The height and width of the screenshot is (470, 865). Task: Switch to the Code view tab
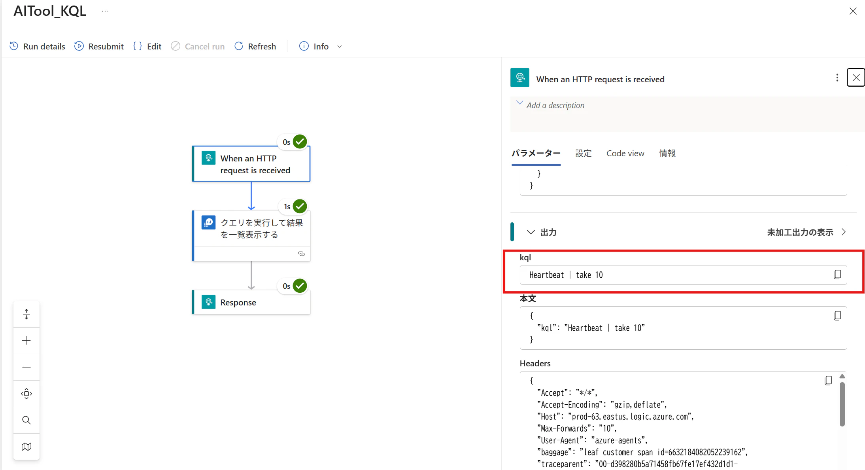tap(625, 154)
